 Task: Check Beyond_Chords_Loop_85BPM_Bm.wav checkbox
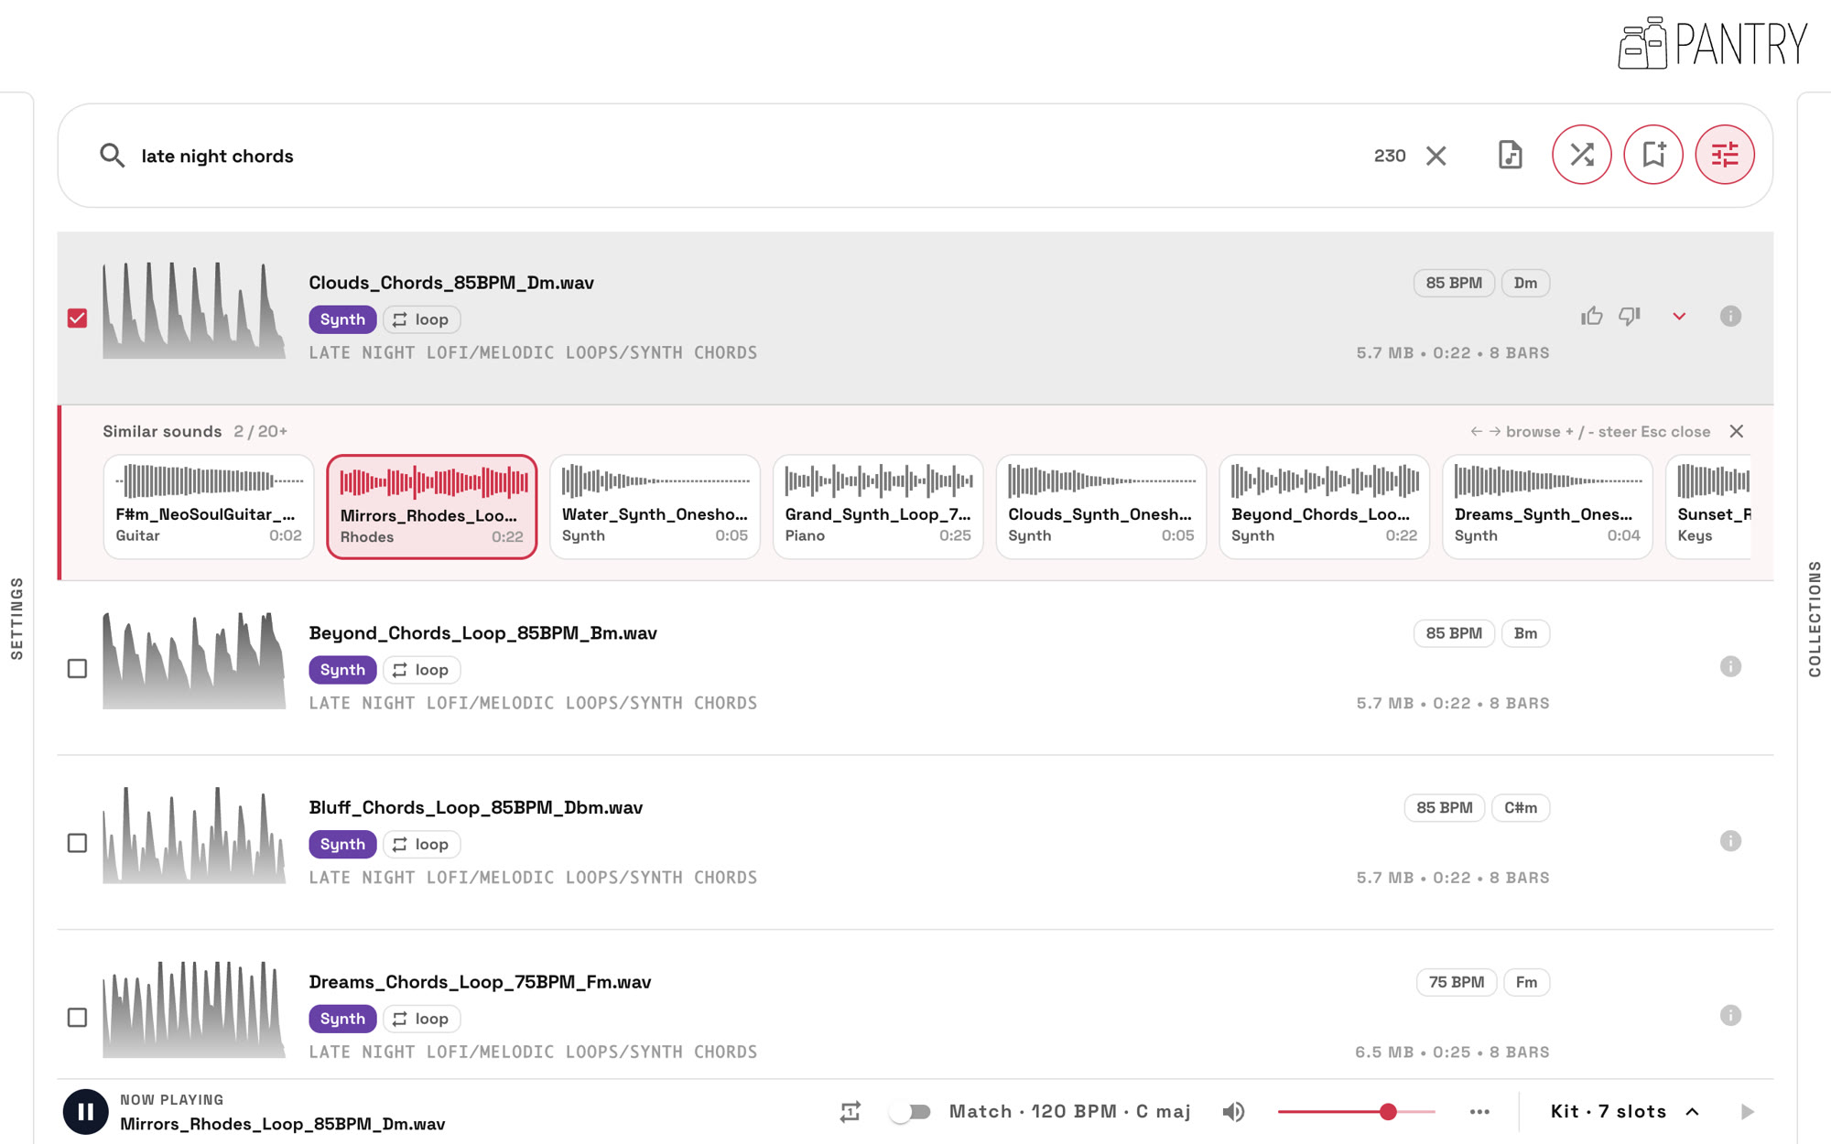tap(78, 669)
